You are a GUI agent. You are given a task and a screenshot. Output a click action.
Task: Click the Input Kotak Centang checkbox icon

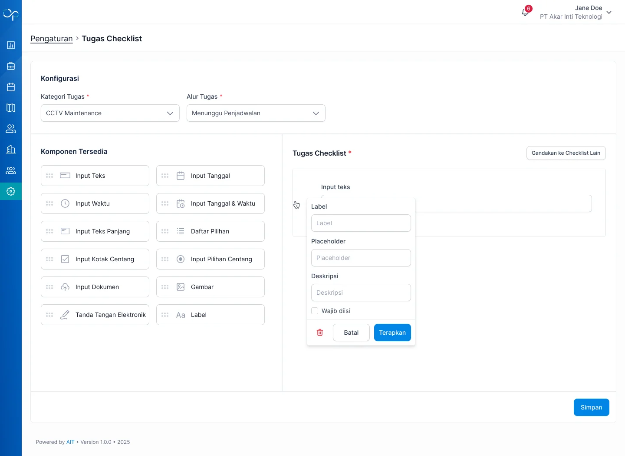[65, 259]
